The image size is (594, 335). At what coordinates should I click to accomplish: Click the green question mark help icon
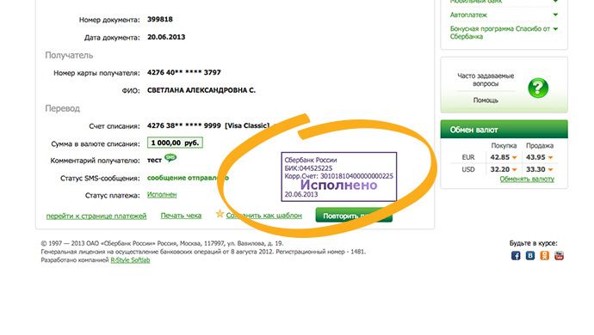538,88
